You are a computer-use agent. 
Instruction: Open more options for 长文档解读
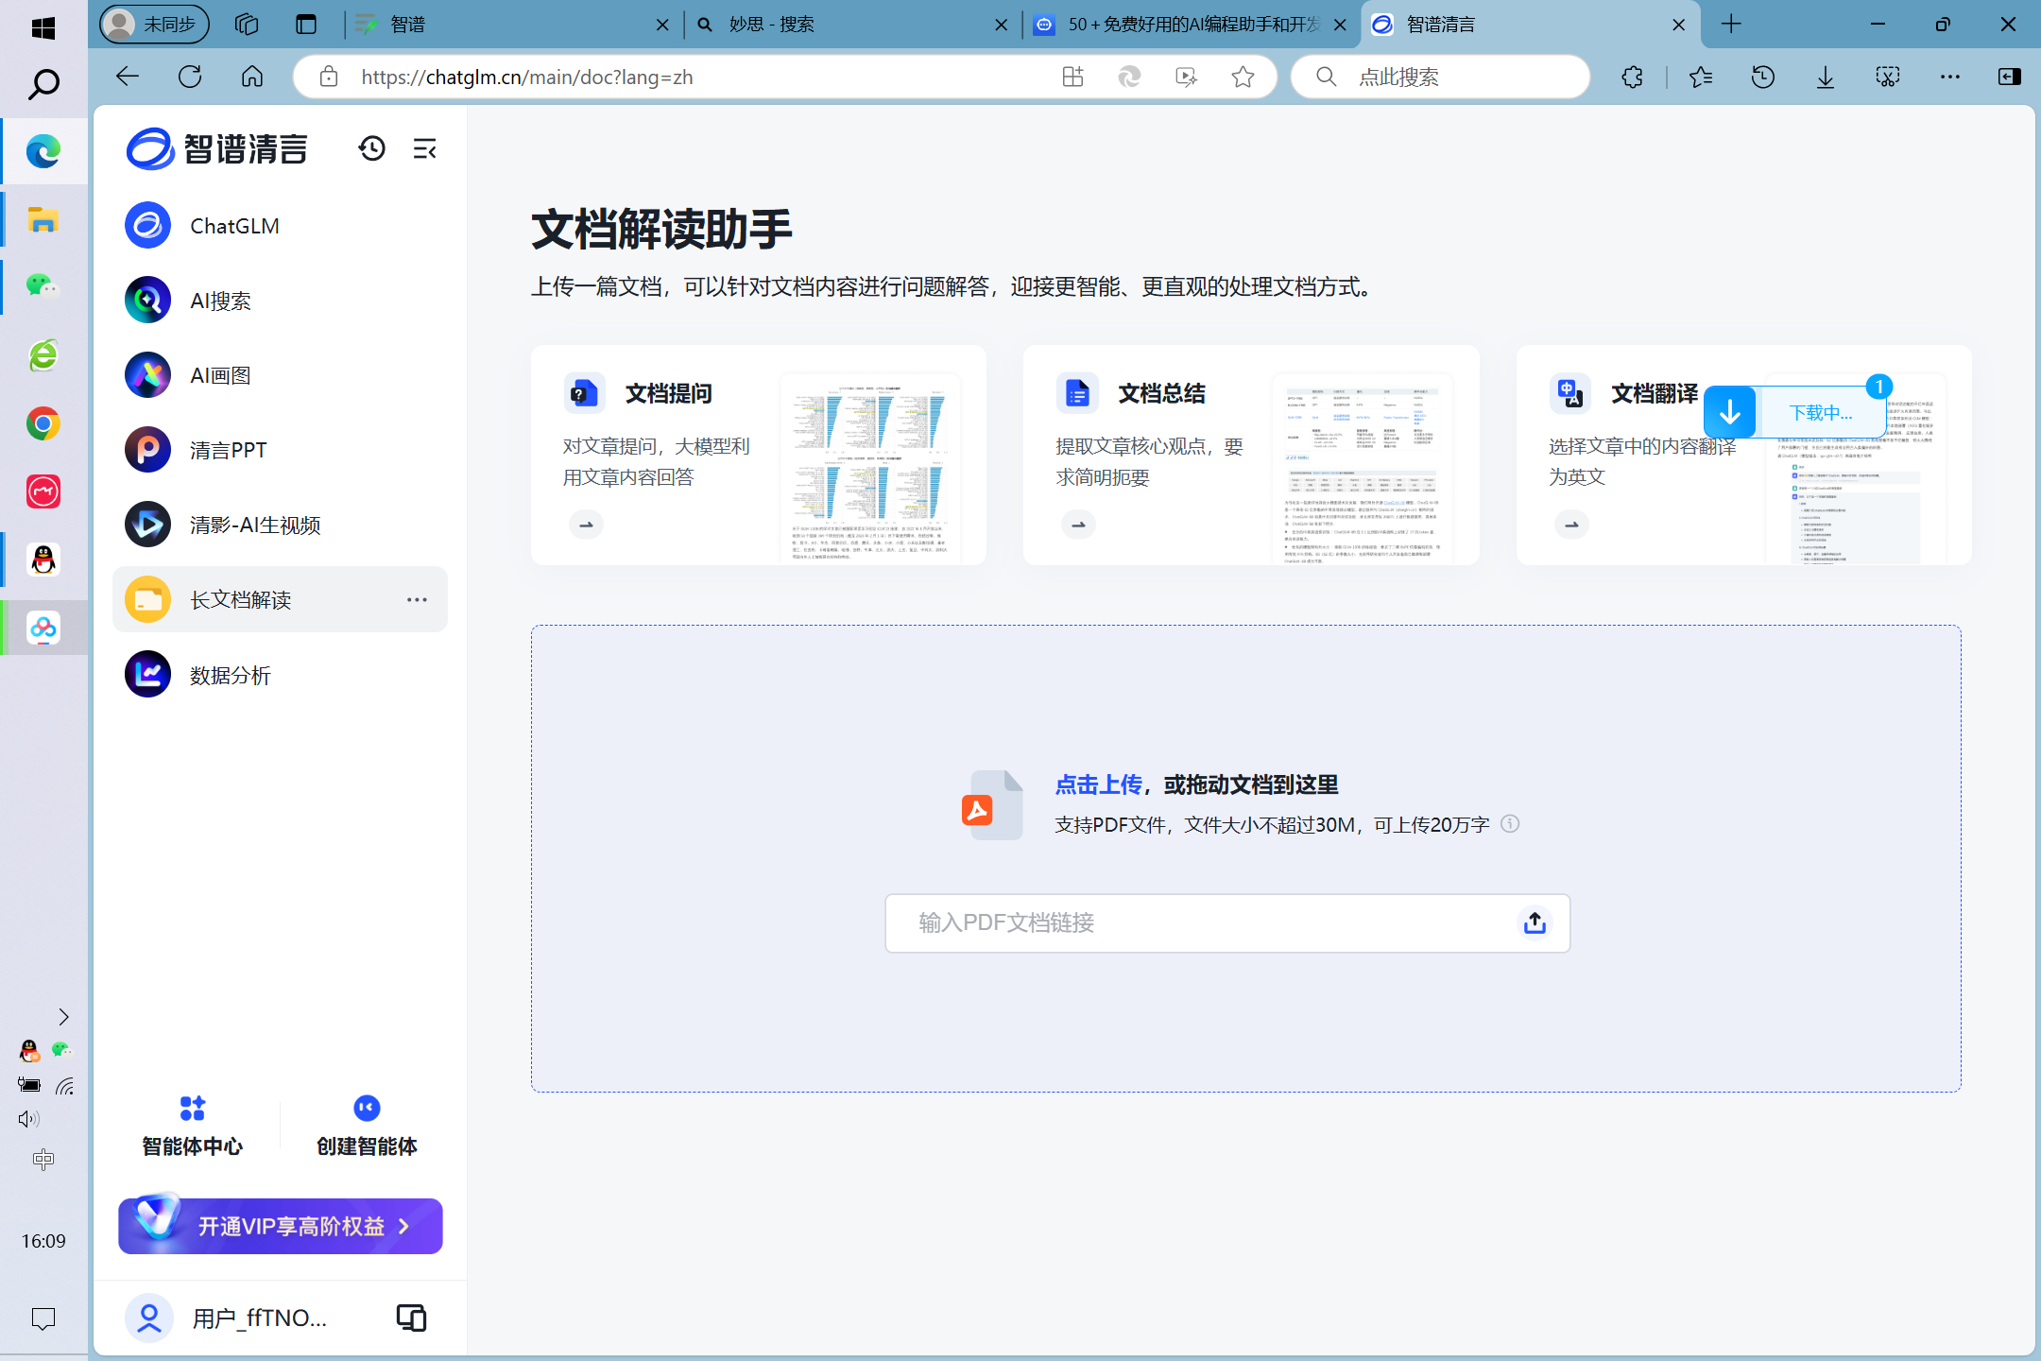(417, 600)
